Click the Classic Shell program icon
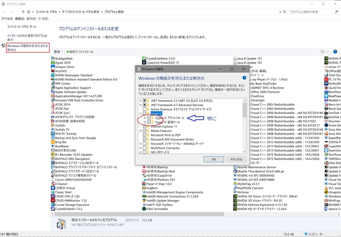The width and height of the screenshot is (341, 237). (53, 192)
